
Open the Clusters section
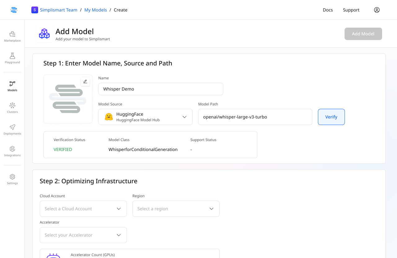click(12, 108)
